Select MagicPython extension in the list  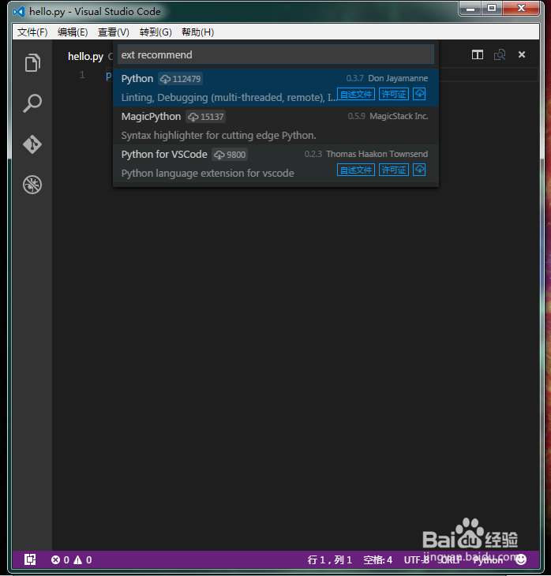tap(275, 125)
